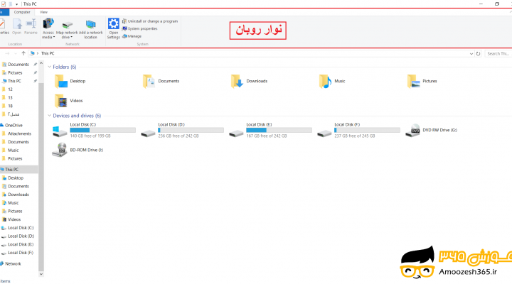The image size is (512, 284).
Task: Click the Search This PC field
Action: click(x=498, y=54)
